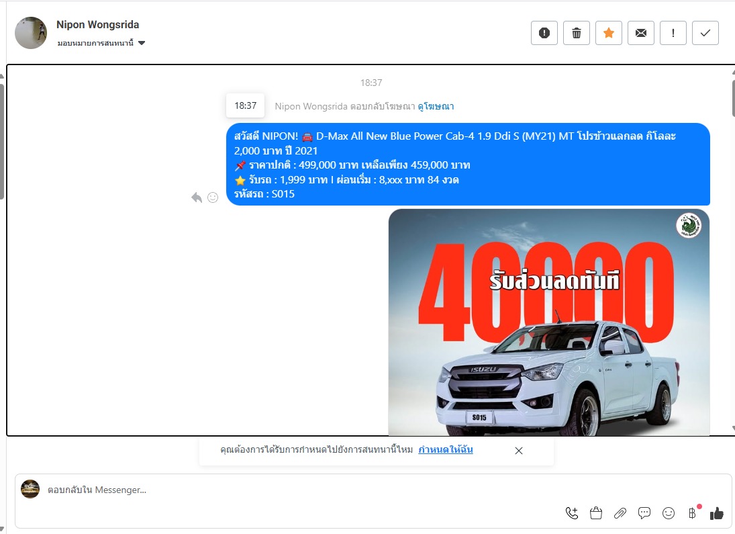Toggle the orange follow-up star
Viewport: 735px width, 534px height.
click(609, 33)
